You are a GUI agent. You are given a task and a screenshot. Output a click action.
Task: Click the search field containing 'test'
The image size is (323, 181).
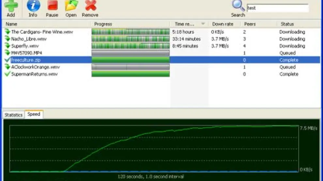[277, 8]
